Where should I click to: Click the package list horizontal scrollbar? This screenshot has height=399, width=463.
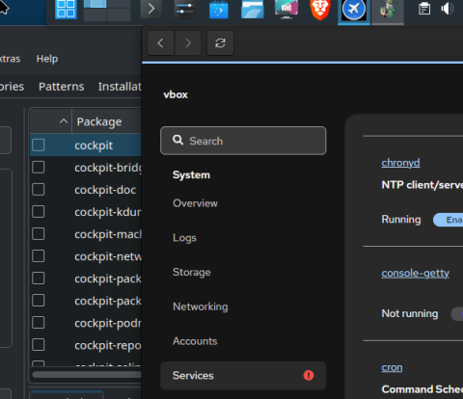coord(87,375)
